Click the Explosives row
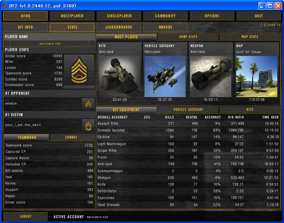This screenshot has height=223, width=284. pos(188,198)
